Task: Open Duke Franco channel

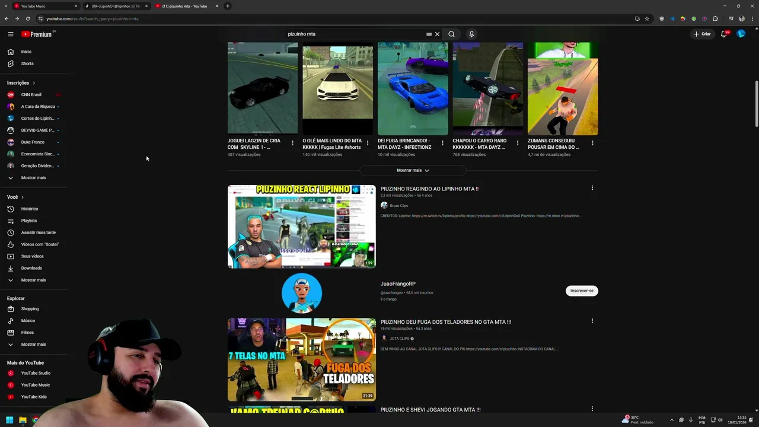Action: coord(34,142)
